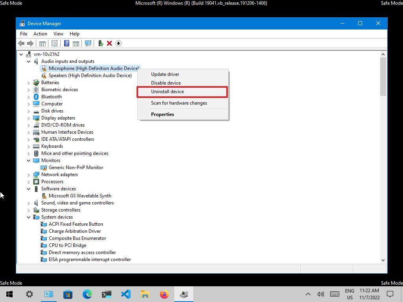Open the Action menu
Screen dimensions: 403x302
coord(40,34)
